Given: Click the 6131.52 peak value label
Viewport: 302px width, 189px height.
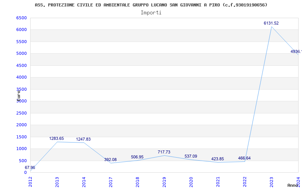Looking at the screenshot, I should [271, 23].
